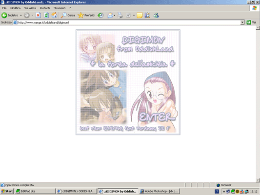Click the Vai go button
This screenshot has width=260, height=195.
pos(252,22)
